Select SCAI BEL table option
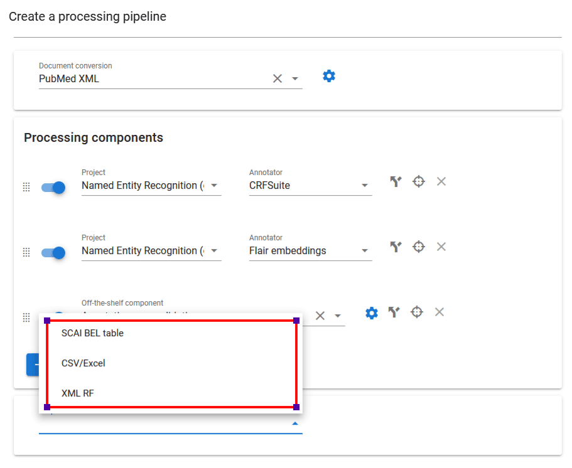The image size is (572, 468). coord(92,333)
